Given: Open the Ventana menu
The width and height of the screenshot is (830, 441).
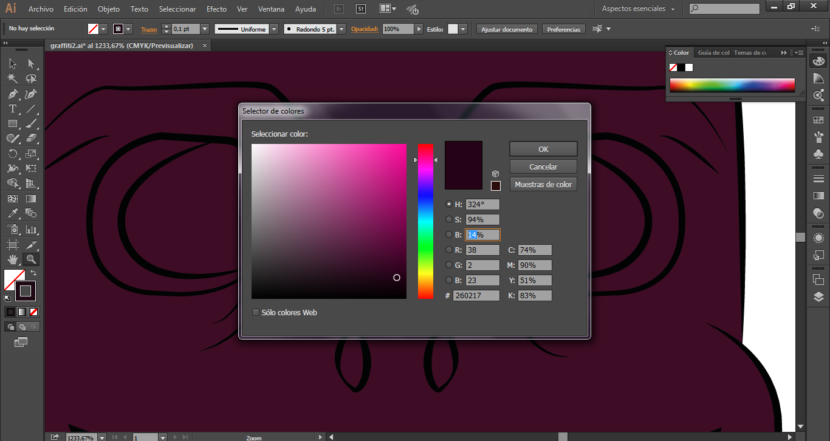Looking at the screenshot, I should pos(271,9).
